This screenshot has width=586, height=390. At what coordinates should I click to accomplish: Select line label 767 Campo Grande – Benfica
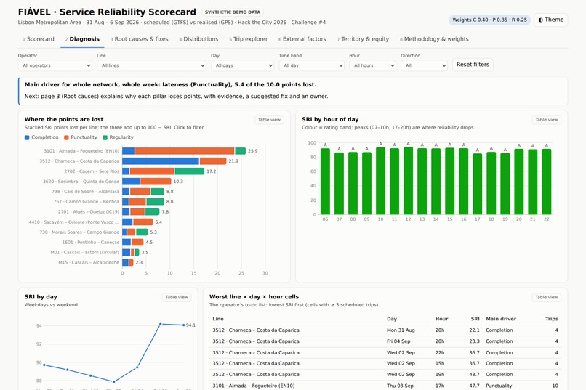click(87, 201)
